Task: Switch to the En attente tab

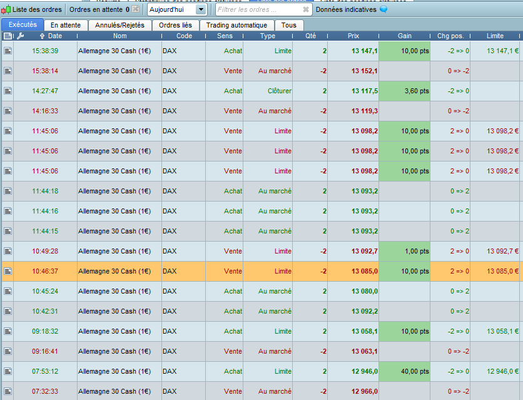Action: point(66,25)
